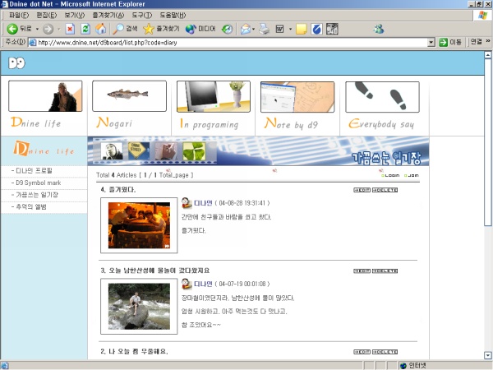Open the In programing section
493x370 pixels.
[214, 104]
